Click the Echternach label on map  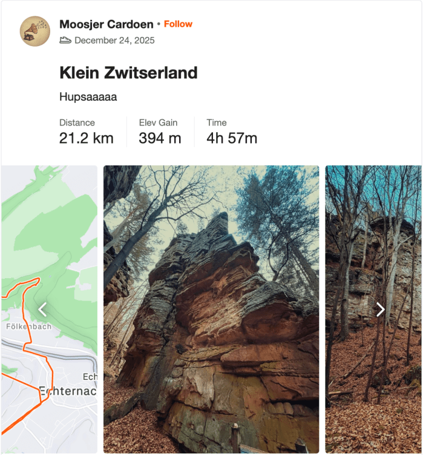click(68, 391)
